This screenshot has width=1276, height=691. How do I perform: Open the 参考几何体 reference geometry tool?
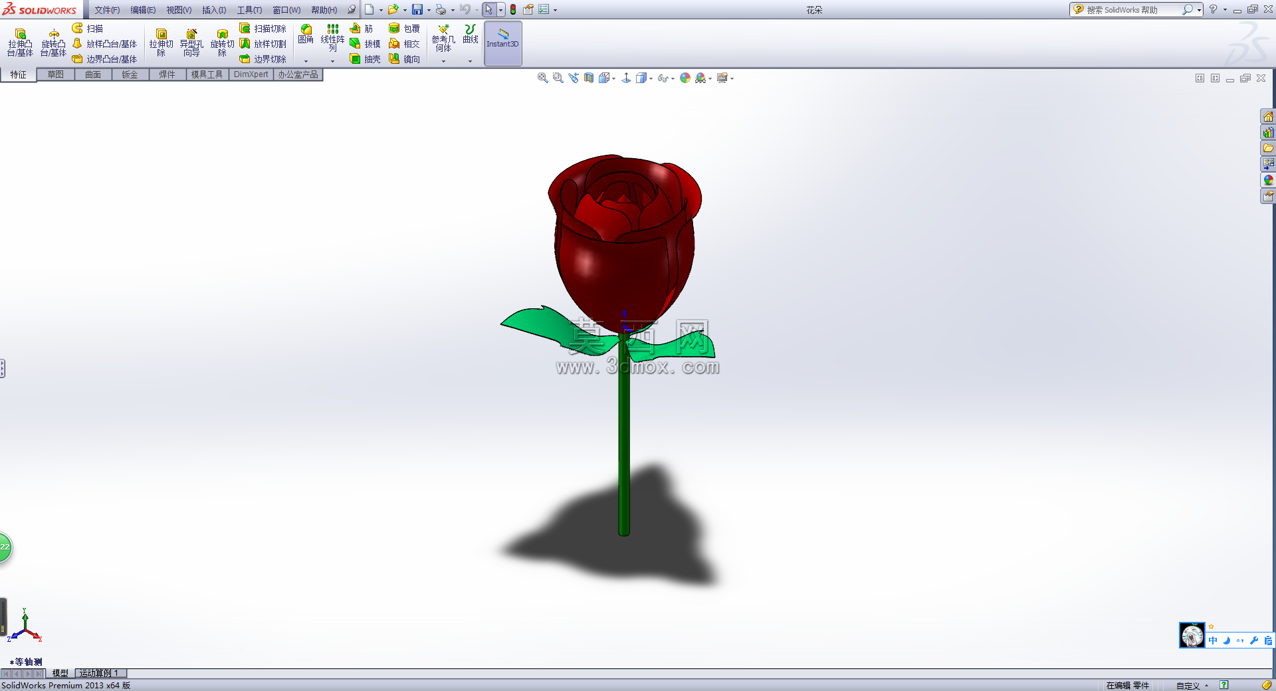click(x=443, y=38)
